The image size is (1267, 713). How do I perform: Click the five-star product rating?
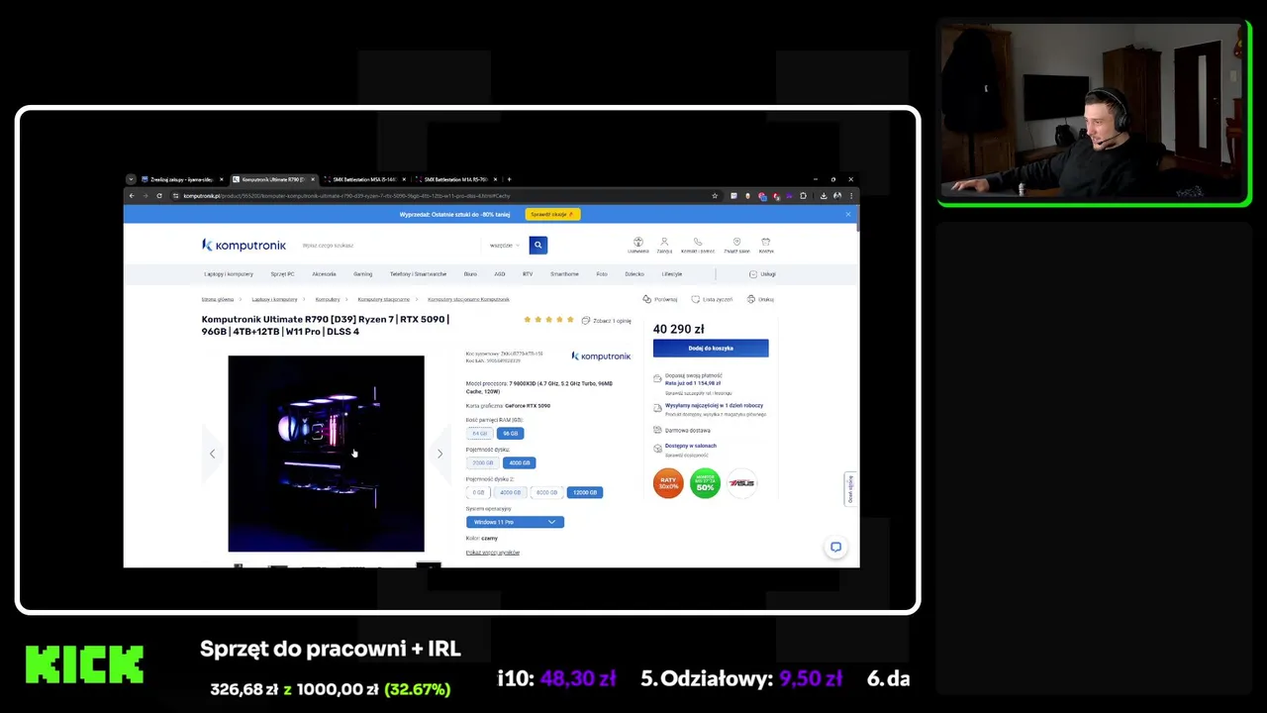(x=548, y=320)
